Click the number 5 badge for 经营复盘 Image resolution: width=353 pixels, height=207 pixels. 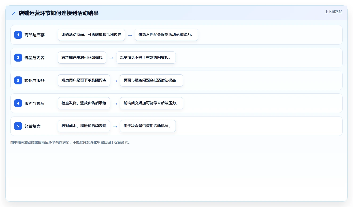point(18,126)
